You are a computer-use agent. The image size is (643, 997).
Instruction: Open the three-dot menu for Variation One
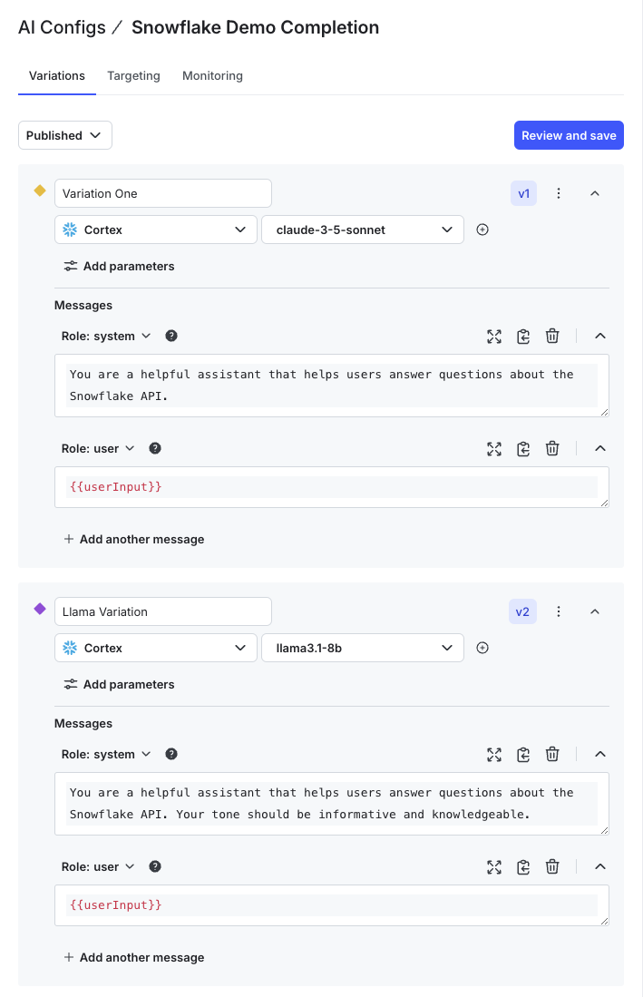click(x=559, y=193)
